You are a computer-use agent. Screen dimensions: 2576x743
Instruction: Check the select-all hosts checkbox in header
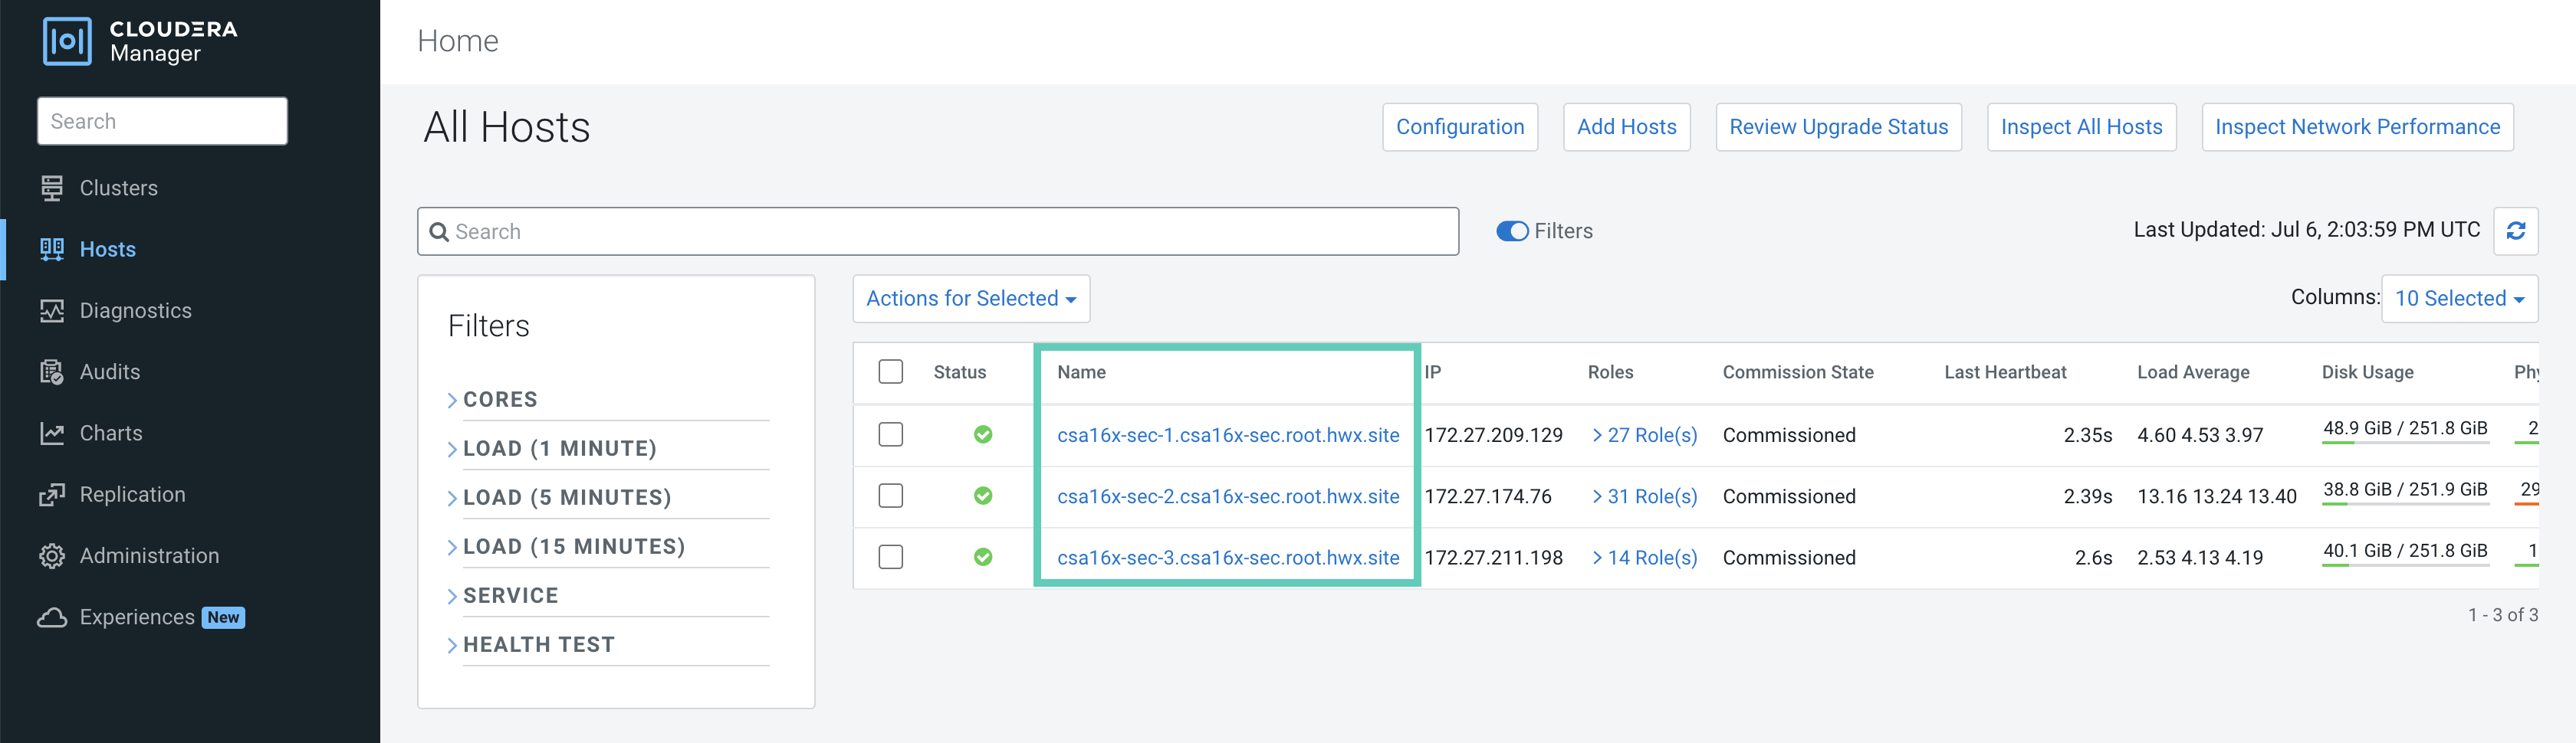tap(890, 371)
